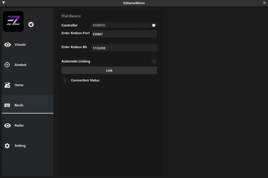Viewport: 268px width, 178px height.
Task: Collapse the window using title bar triangle
Action: click(x=4, y=3)
